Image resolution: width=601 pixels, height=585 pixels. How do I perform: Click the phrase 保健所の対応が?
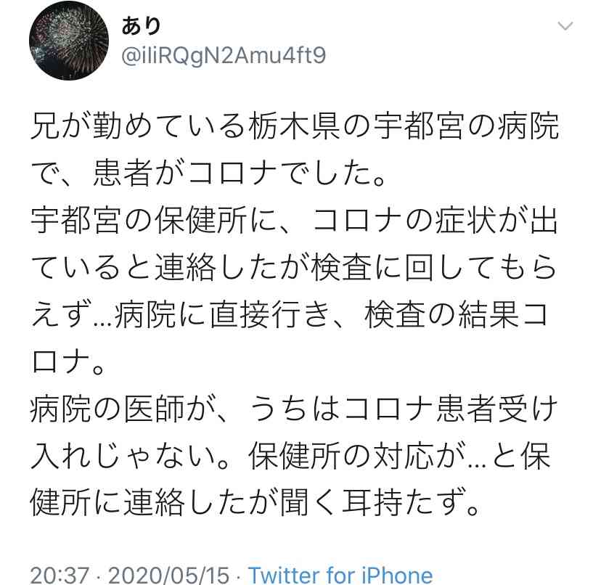point(356,455)
